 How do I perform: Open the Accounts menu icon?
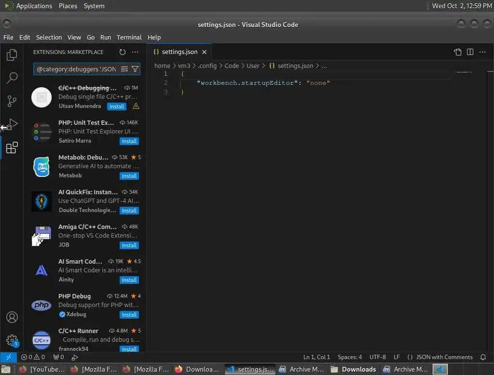click(x=12, y=317)
